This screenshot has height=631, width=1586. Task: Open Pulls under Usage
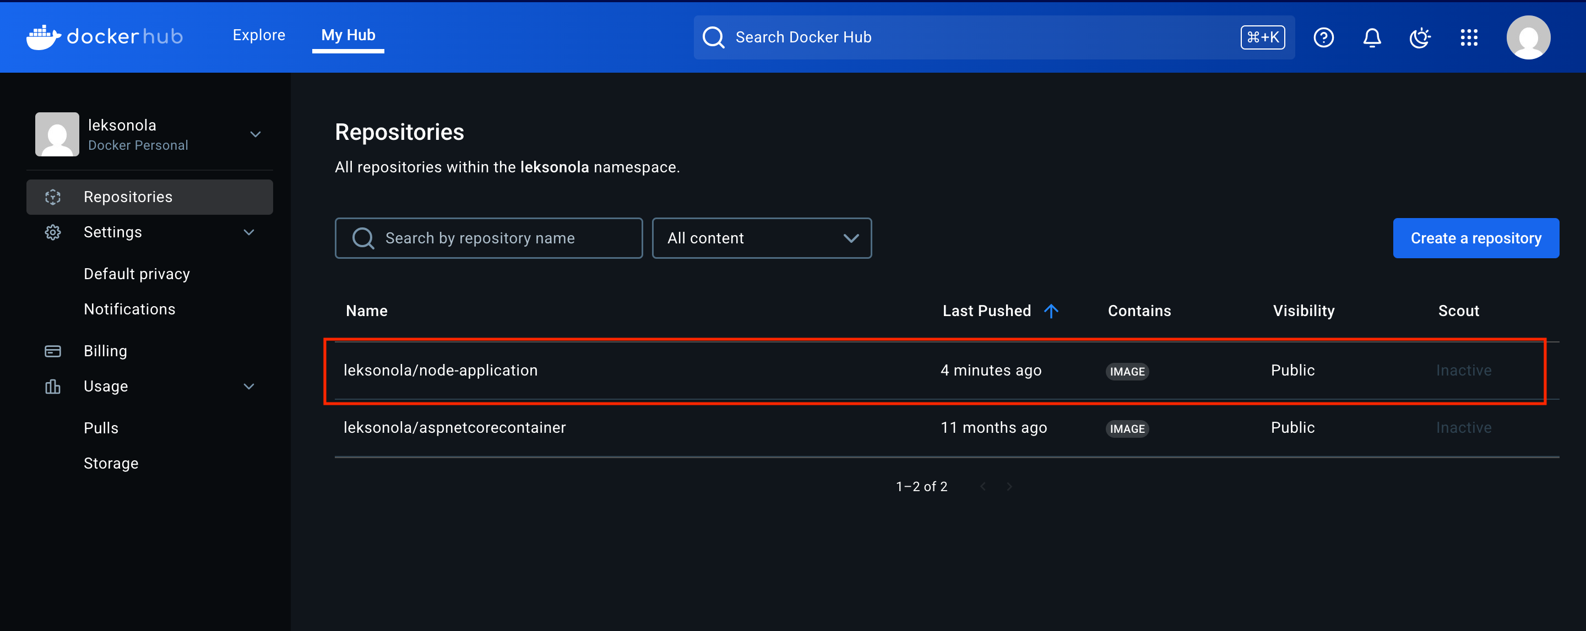[101, 428]
